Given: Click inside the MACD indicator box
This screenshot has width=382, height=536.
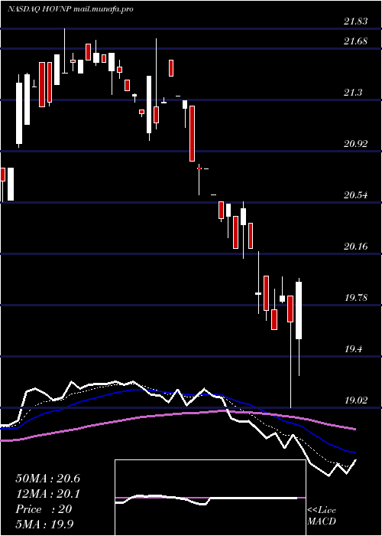Looking at the screenshot, I should [210, 498].
